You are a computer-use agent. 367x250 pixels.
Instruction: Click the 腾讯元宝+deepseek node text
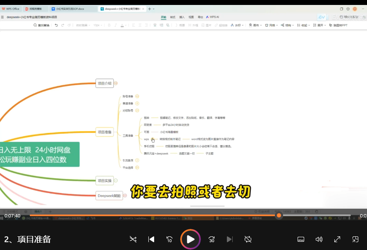(156, 153)
